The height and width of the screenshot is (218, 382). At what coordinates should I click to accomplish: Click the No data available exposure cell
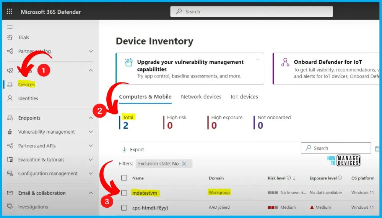coord(326,192)
